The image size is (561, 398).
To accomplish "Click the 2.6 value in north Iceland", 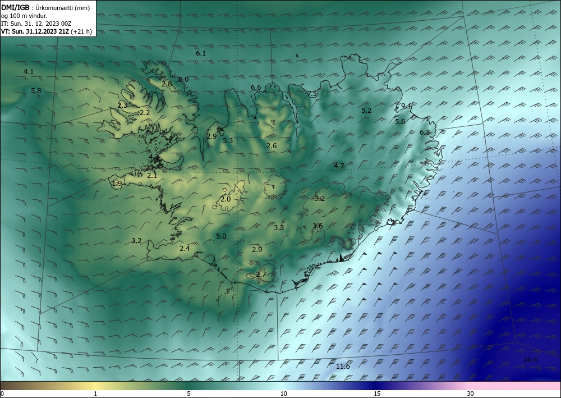I will [272, 146].
